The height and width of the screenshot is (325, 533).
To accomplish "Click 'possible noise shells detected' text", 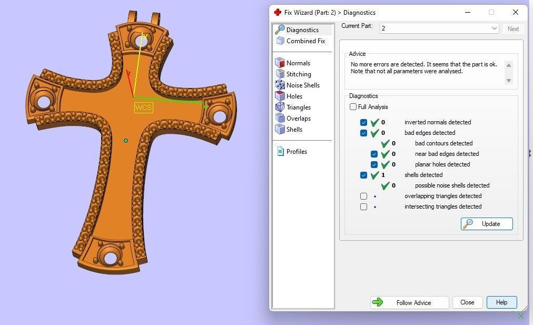I will pos(452,185).
